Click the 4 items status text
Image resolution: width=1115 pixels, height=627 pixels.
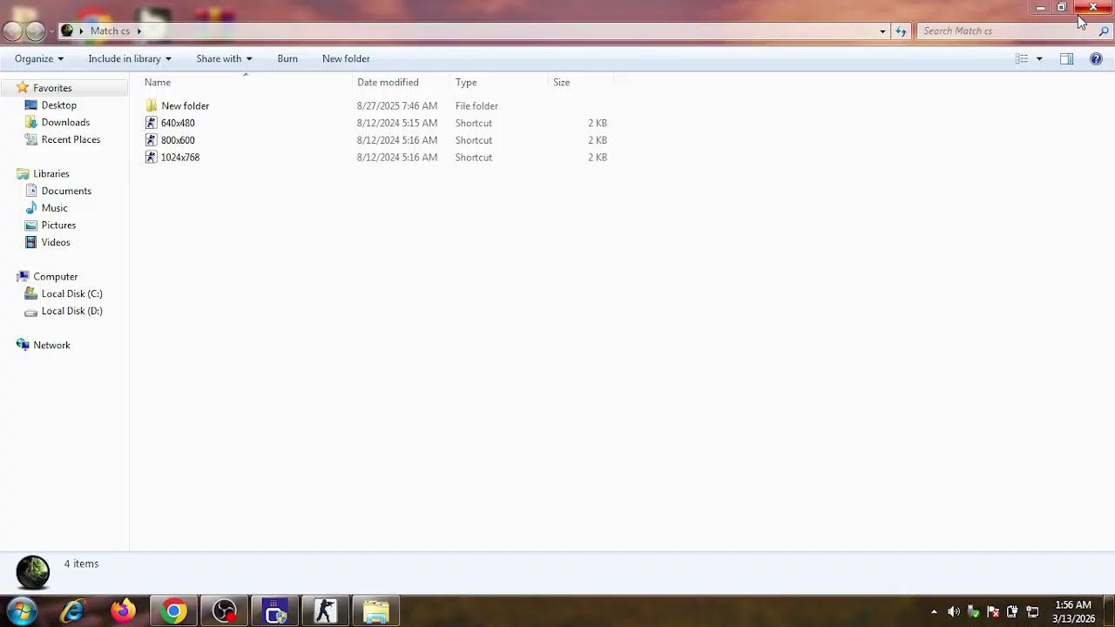[81, 563]
